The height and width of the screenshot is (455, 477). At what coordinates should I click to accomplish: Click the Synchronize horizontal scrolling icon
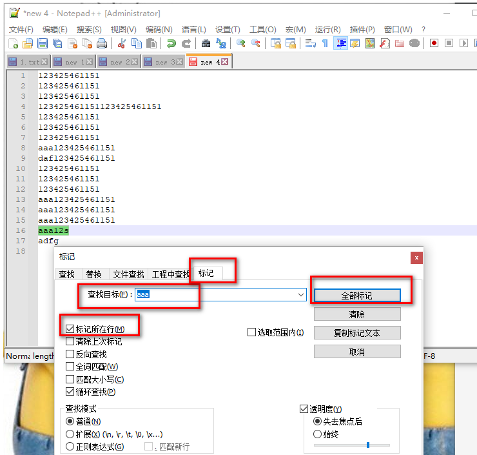(291, 43)
